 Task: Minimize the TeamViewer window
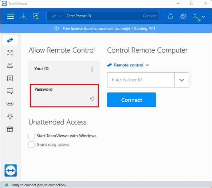(x=178, y=3)
